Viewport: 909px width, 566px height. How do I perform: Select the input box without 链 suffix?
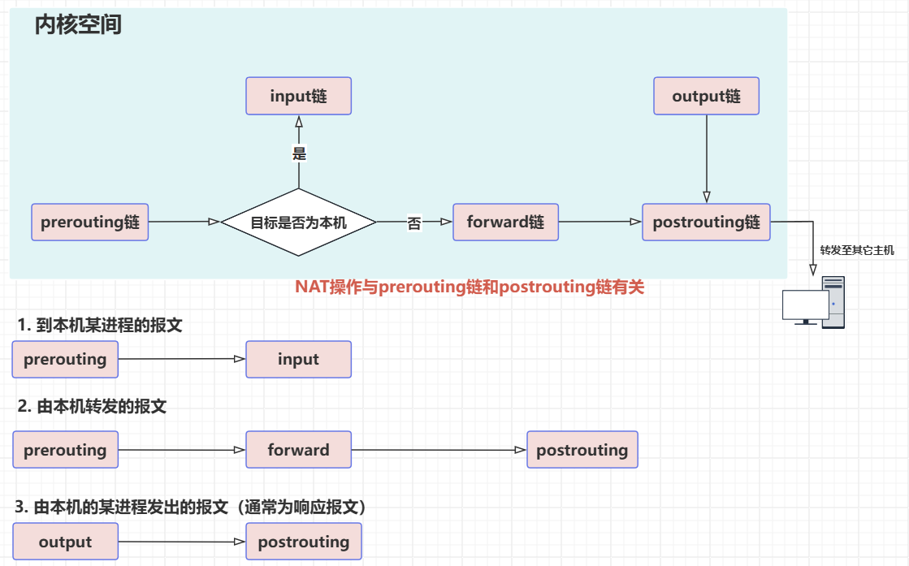coord(298,360)
